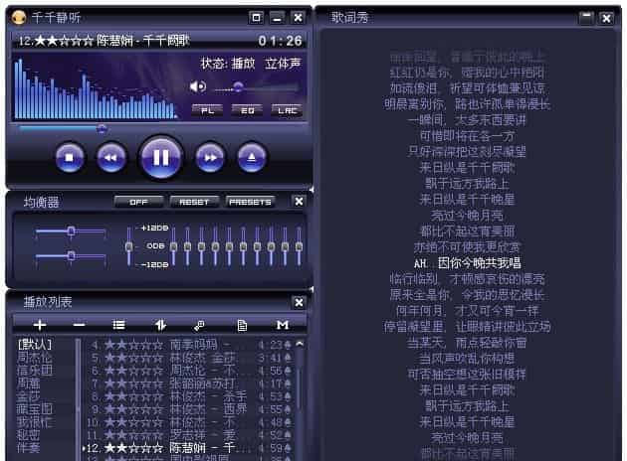Click the TTPlayer logo icon in title bar
627x461 pixels.
tap(18, 17)
